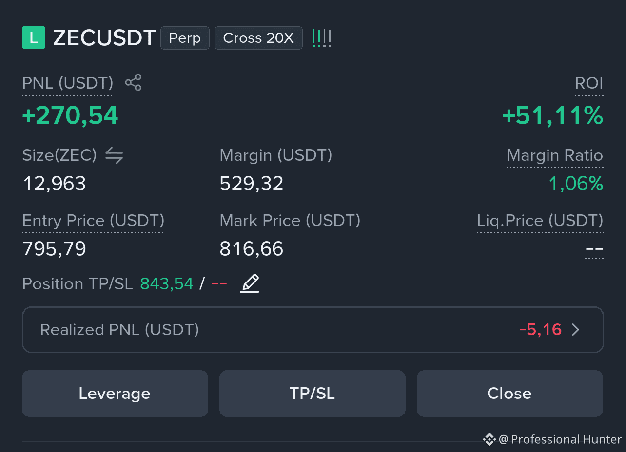Open the Realized PNL (USDT) row
626x452 pixels.
(313, 330)
